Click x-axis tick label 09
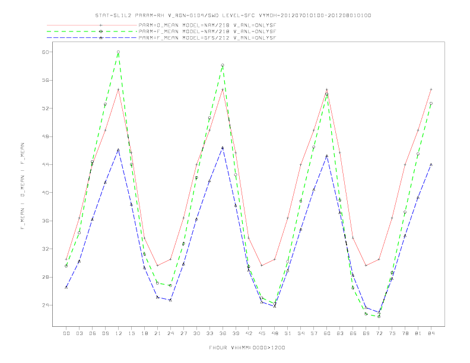 click(x=105, y=333)
